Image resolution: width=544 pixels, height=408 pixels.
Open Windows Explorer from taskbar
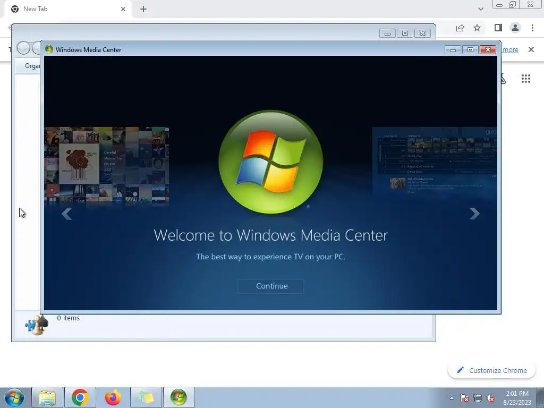[47, 397]
